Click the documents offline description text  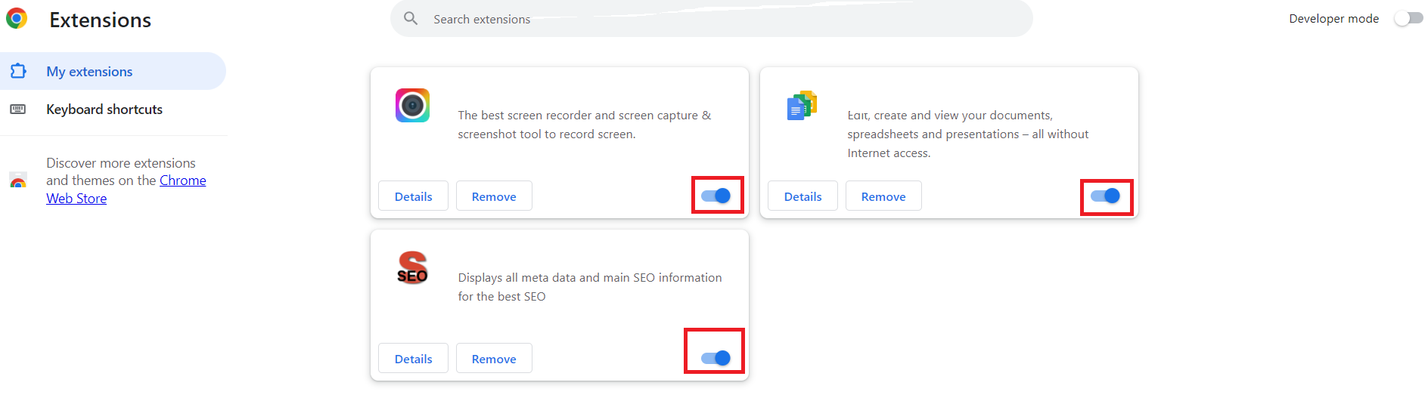click(967, 134)
